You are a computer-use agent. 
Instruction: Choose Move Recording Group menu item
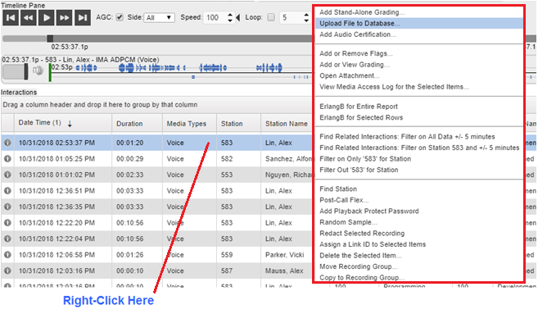pyautogui.click(x=419, y=266)
